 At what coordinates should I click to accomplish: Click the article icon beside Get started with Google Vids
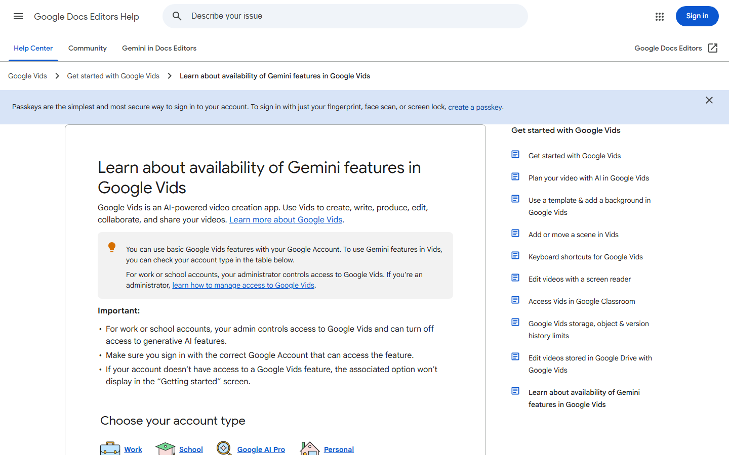point(515,154)
